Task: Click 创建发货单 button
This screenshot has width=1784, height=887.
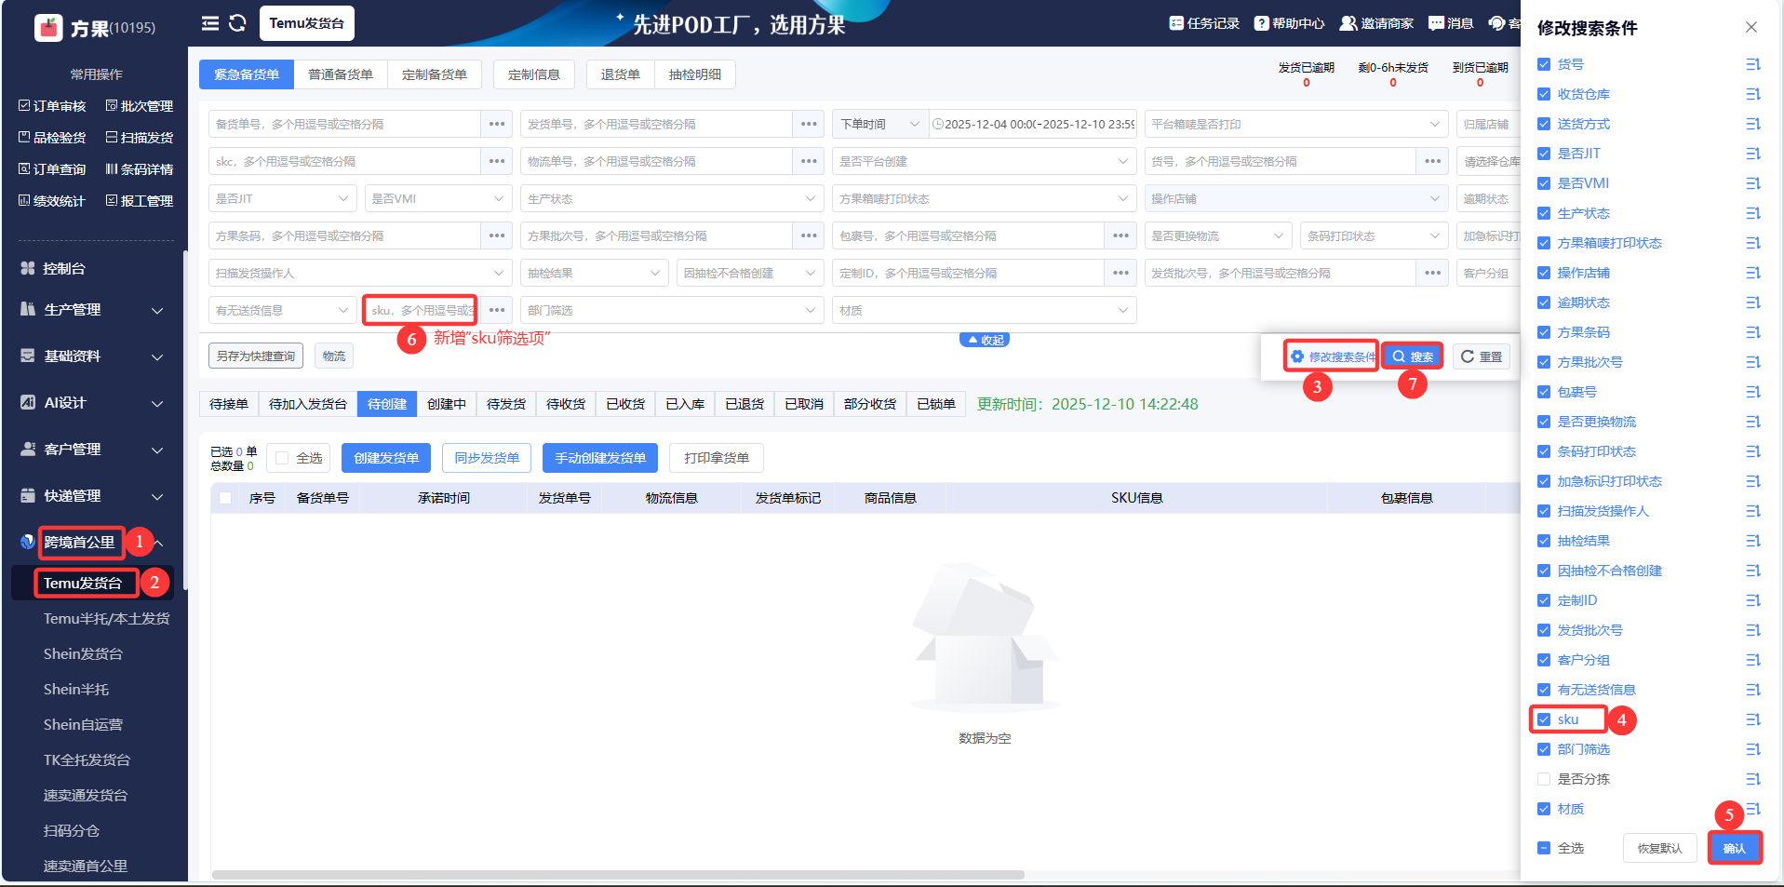Action: click(x=386, y=458)
